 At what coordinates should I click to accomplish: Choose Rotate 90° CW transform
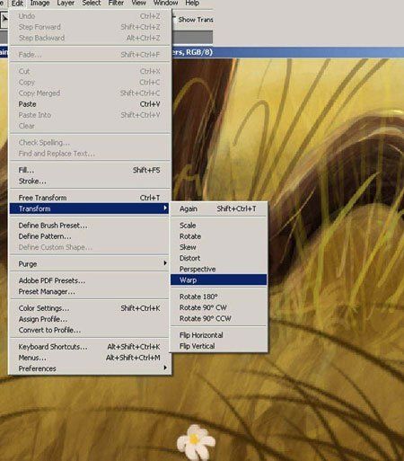tap(218, 307)
